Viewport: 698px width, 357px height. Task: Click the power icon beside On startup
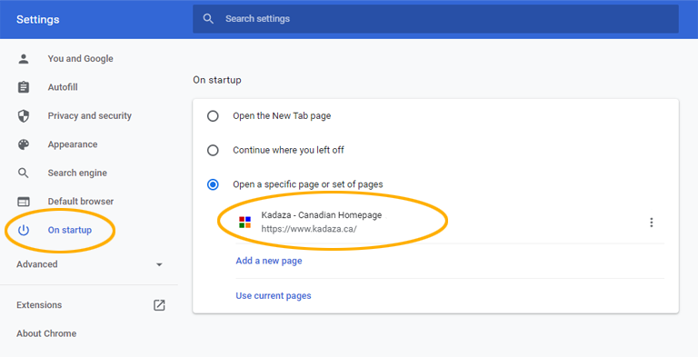(24, 230)
